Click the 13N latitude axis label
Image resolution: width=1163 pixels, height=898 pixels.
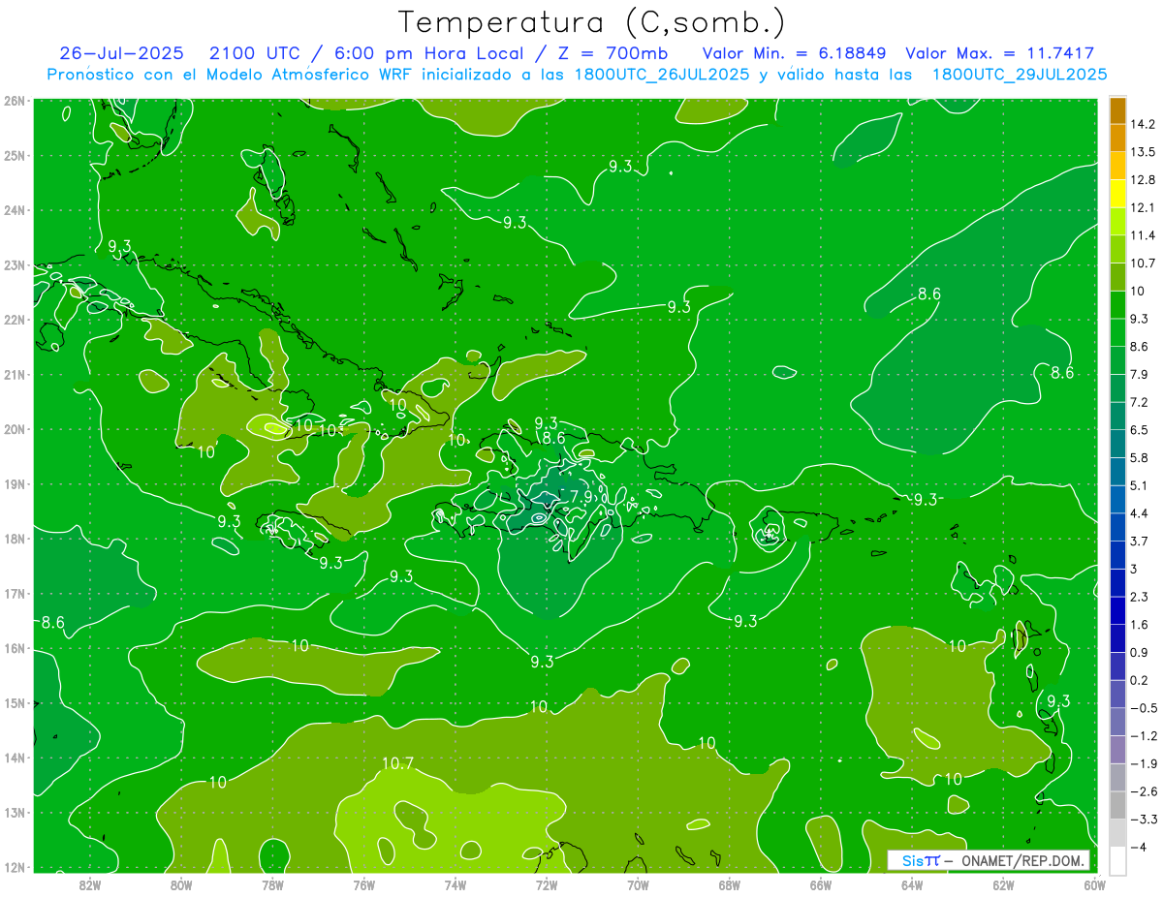point(14,812)
